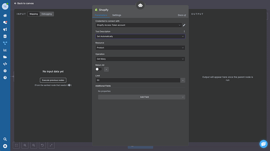Viewport: 270px width, 151px height.
Task: Click the help question mark icon
Action: (5, 78)
